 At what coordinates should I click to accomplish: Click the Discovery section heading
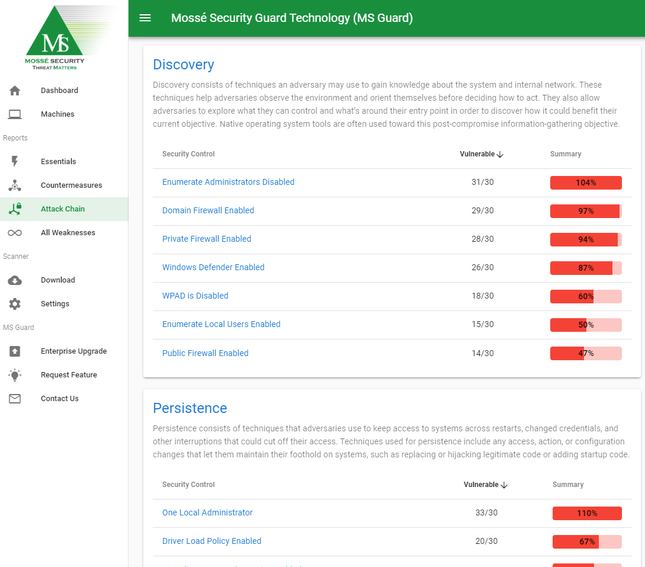(184, 65)
